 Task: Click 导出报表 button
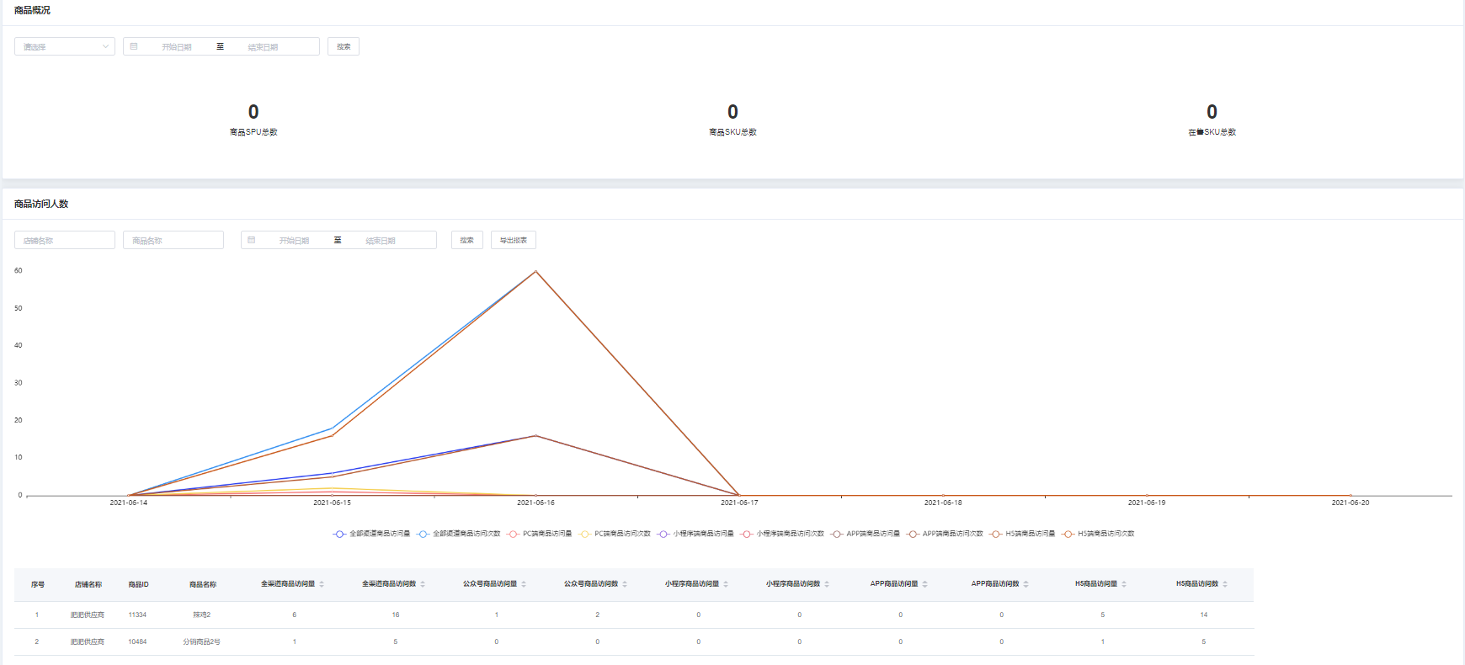(x=514, y=240)
